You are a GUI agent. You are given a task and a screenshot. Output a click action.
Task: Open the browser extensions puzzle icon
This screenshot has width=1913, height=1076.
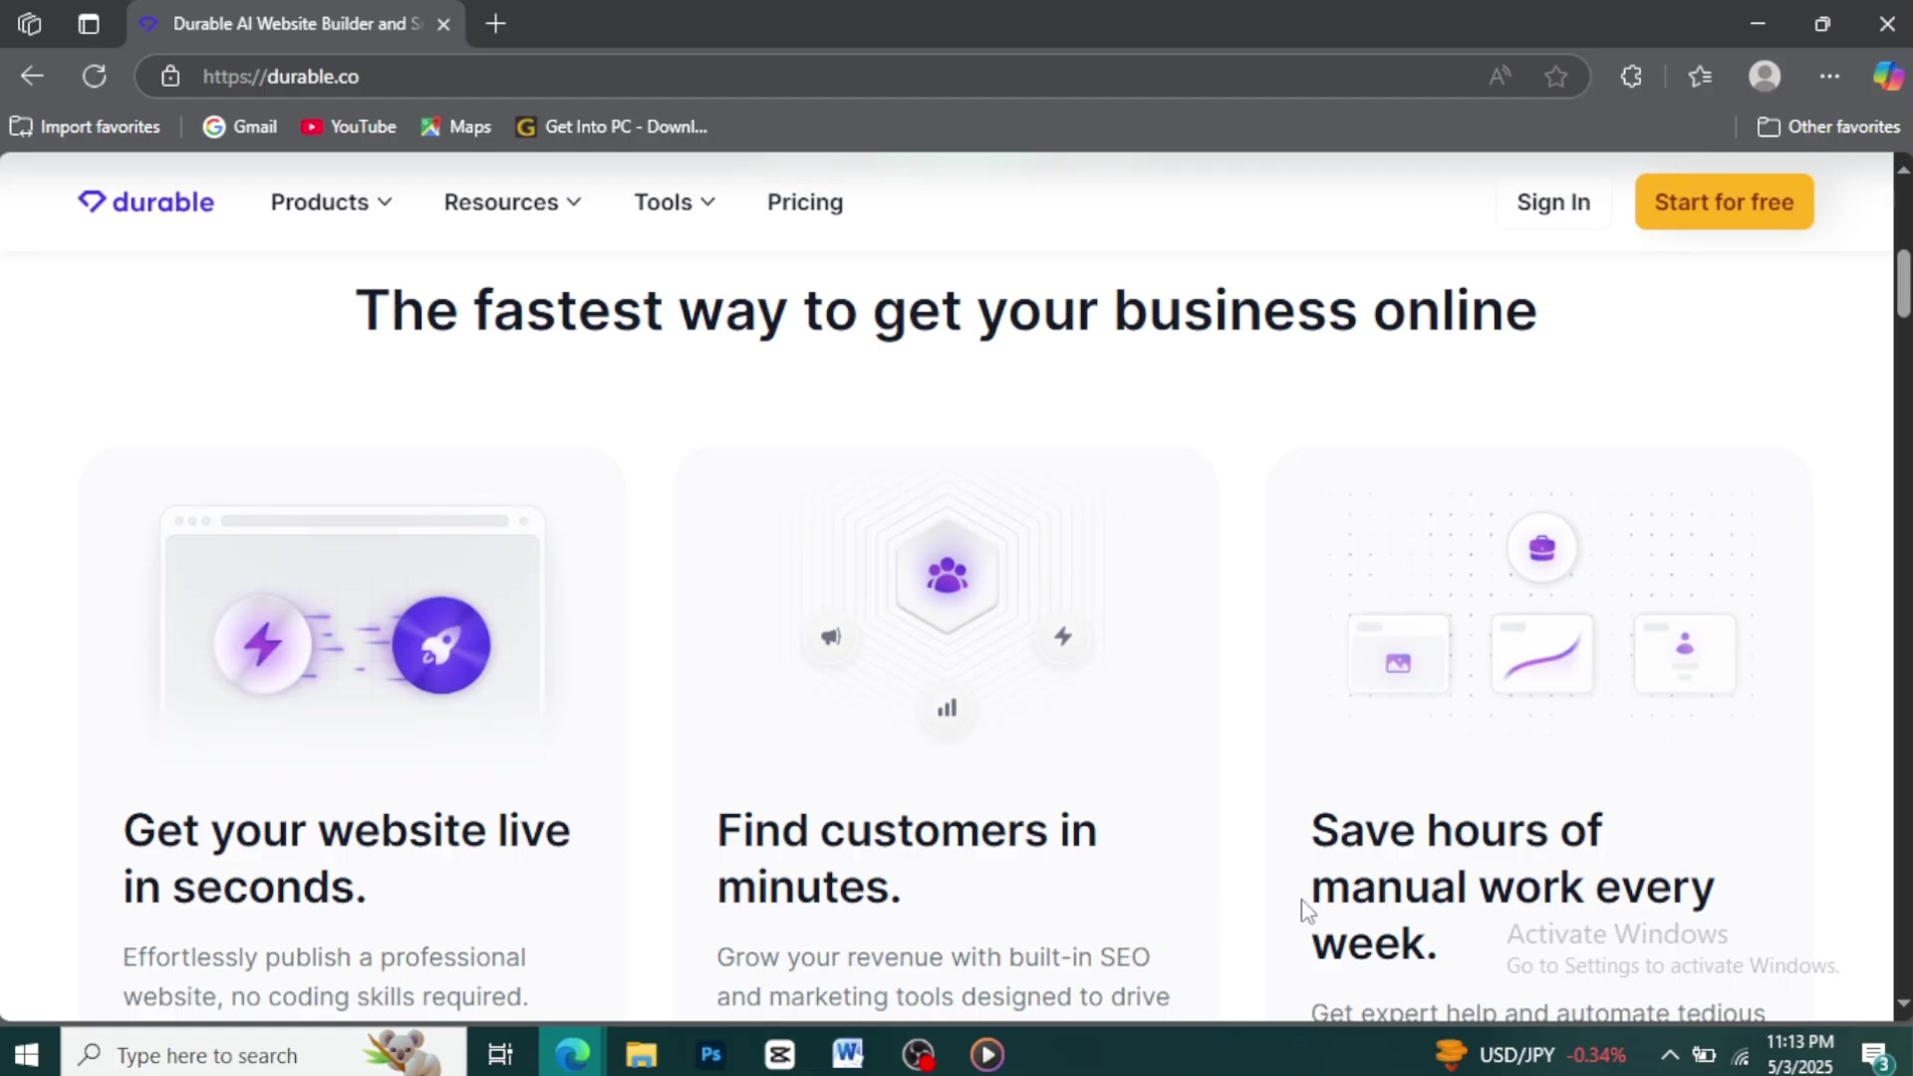(1631, 77)
